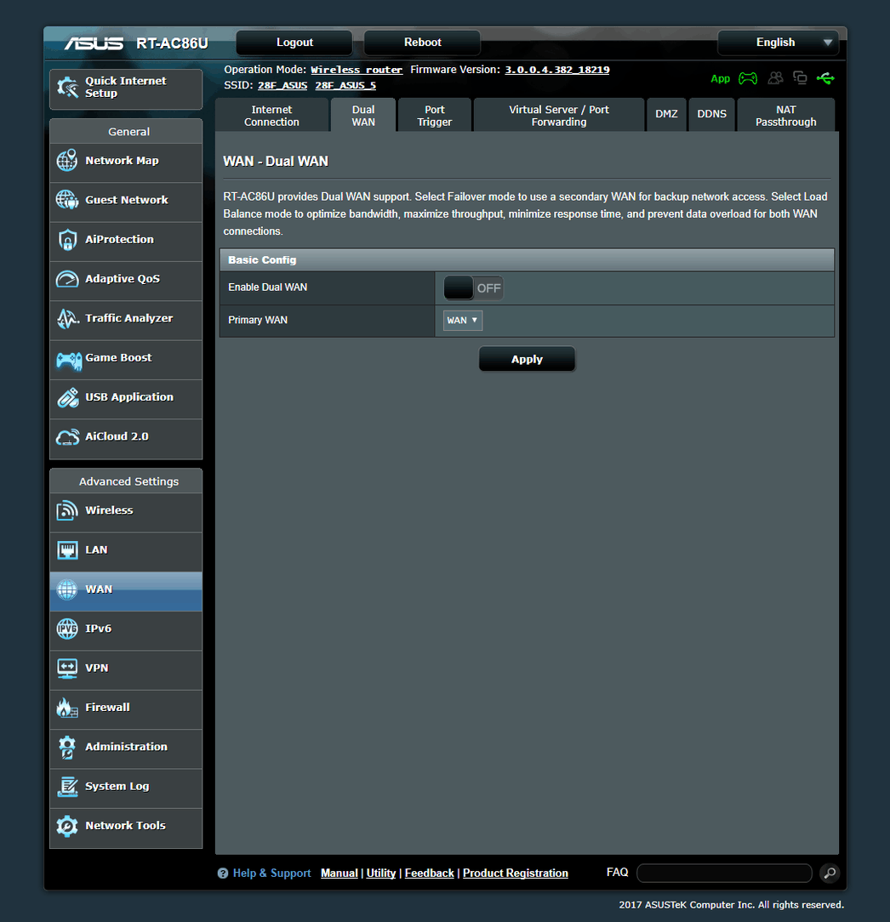
Task: Go to the Adaptive QoS menu label
Action: [x=123, y=279]
